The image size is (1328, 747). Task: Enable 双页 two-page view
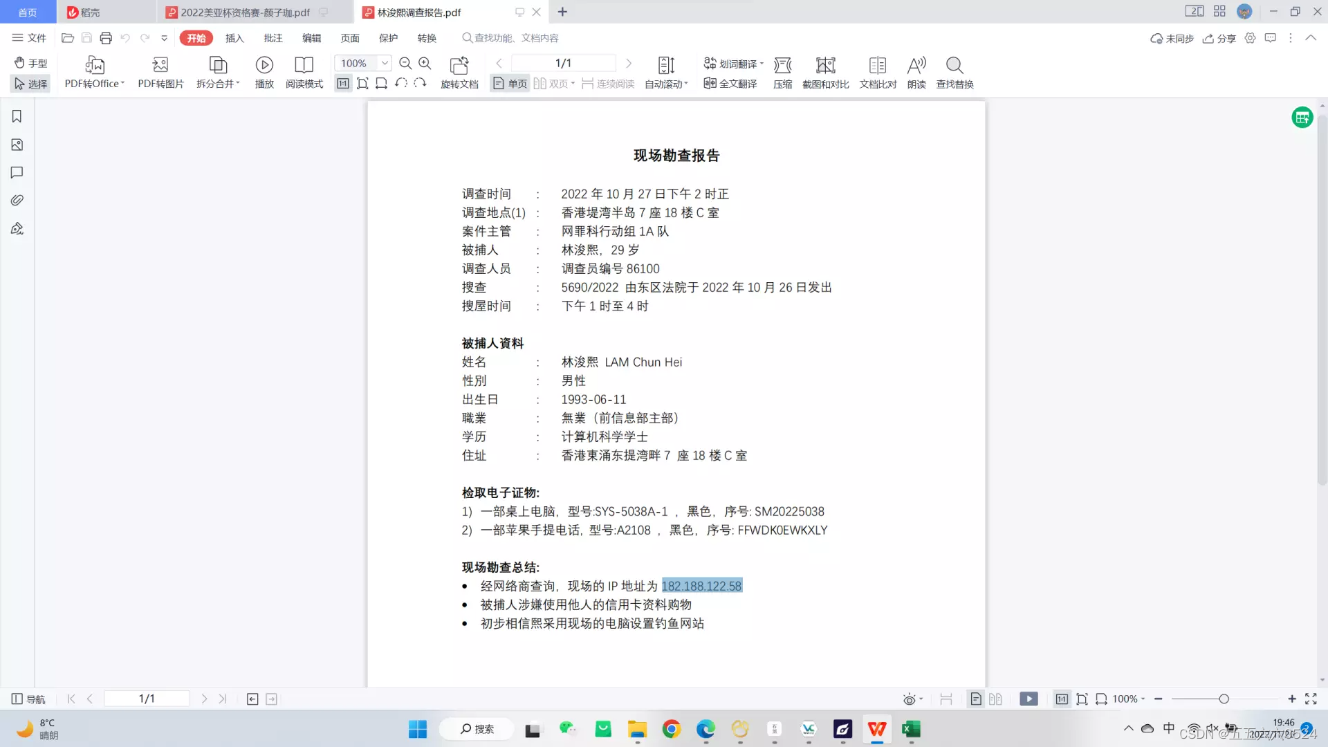[x=552, y=84]
